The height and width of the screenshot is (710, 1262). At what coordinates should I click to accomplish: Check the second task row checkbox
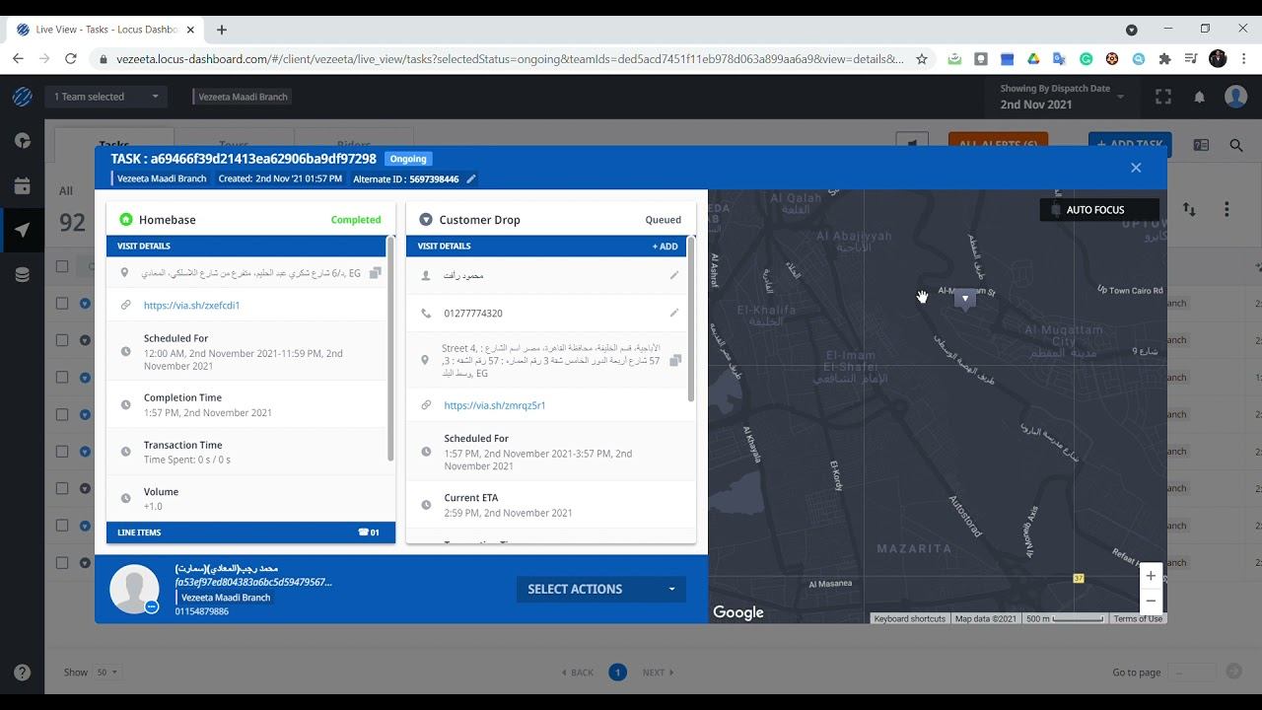coord(62,340)
